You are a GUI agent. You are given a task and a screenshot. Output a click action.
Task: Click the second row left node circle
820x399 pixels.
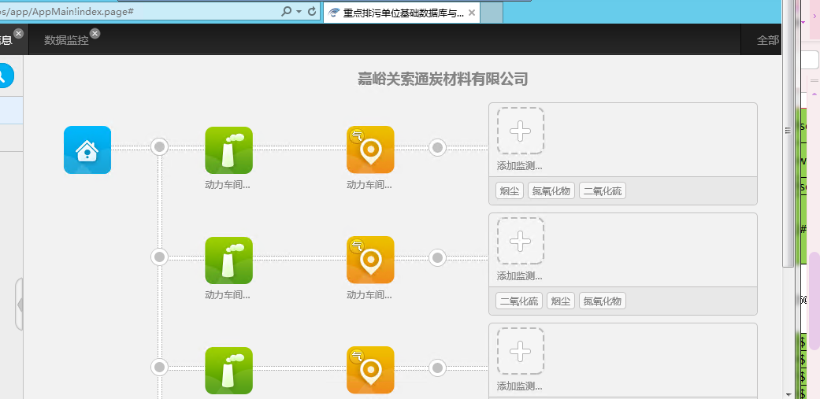[x=159, y=257]
